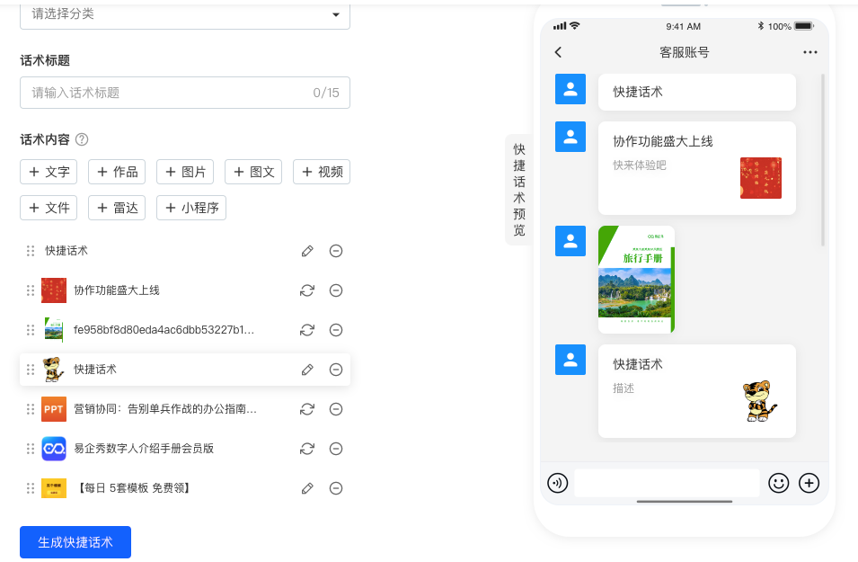Edit the 【每日 5套模板 免费领】 item
The width and height of the screenshot is (858, 562).
[x=307, y=488]
